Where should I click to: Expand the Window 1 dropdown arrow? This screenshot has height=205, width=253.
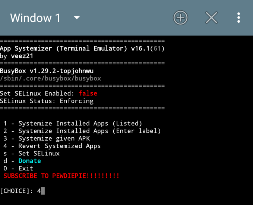point(77,17)
